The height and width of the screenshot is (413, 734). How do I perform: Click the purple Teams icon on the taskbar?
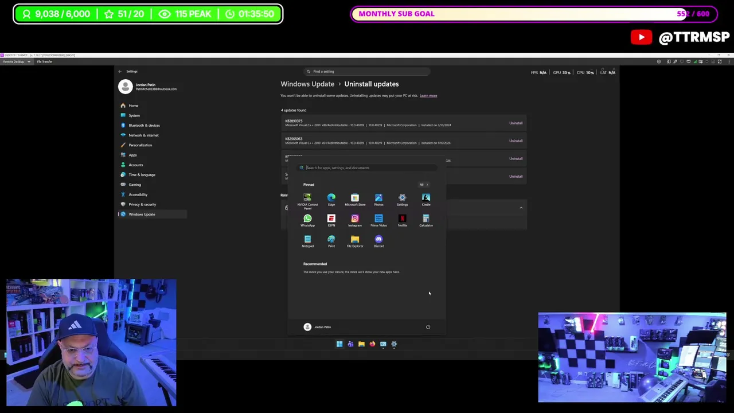point(350,344)
